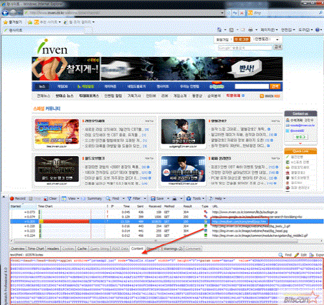Viewport: 324px width, 305px height.
Task: Switch to the Overview tab
Action: tap(17, 249)
